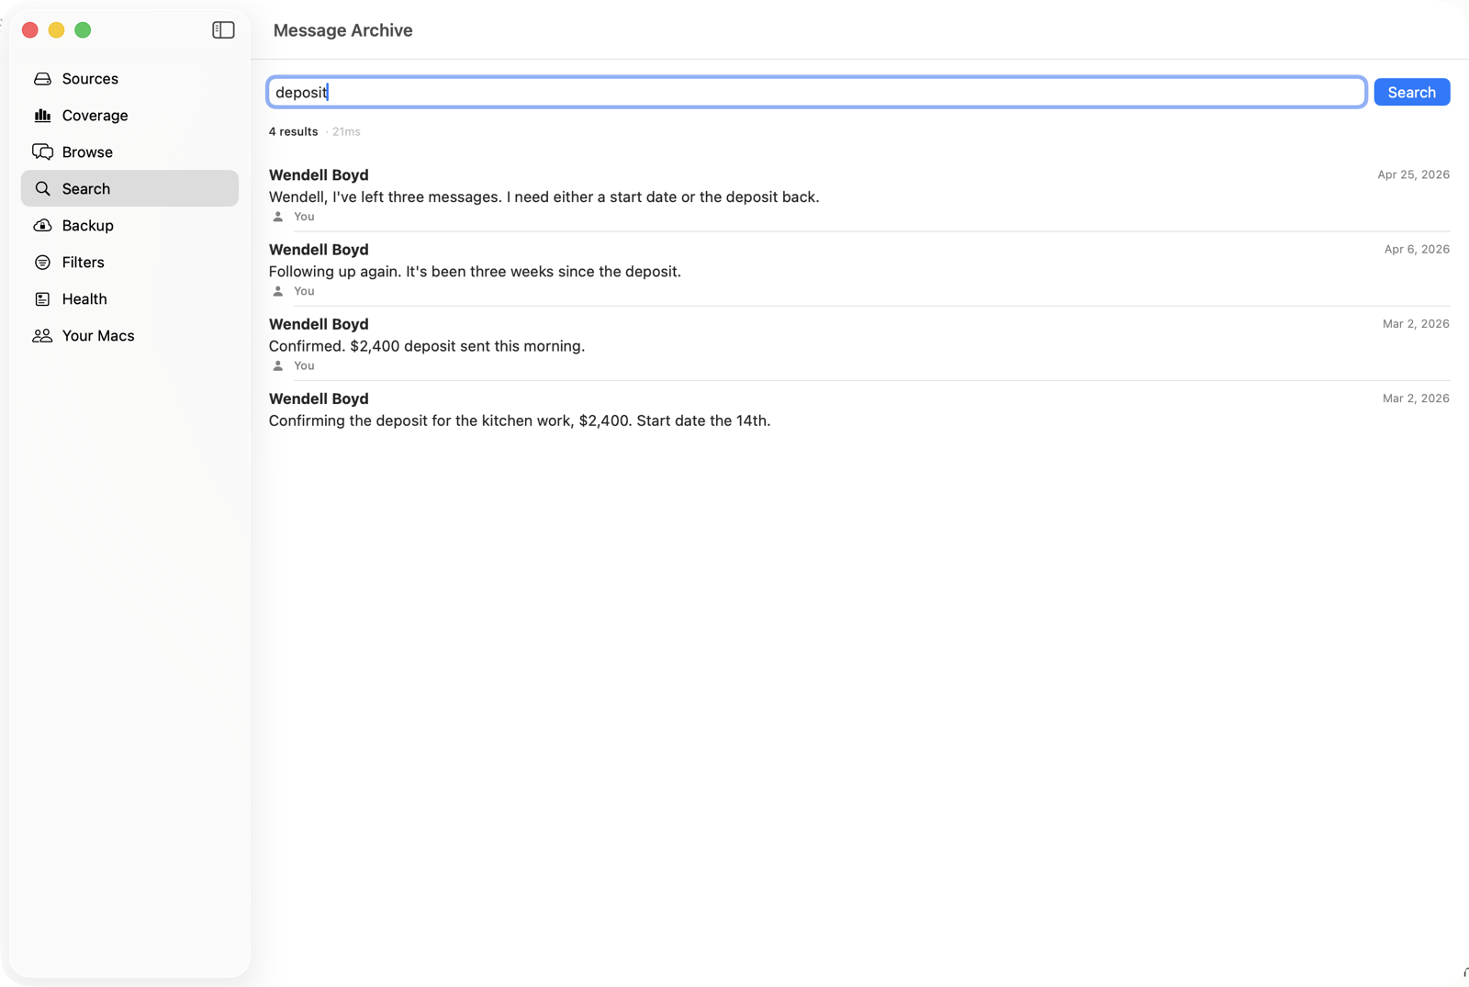1469x987 pixels.
Task: Open the 'Following up again' result
Action: point(858,269)
